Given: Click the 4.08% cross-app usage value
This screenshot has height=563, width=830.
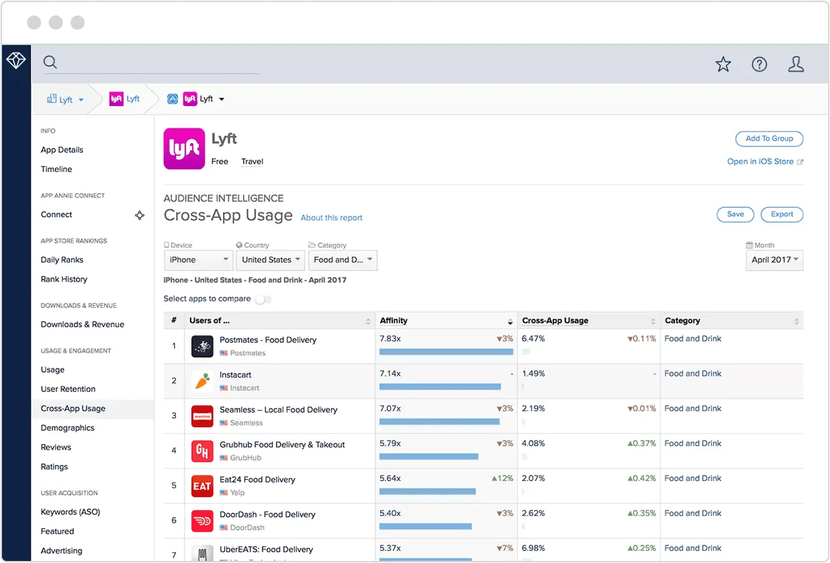Looking at the screenshot, I should pos(533,443).
